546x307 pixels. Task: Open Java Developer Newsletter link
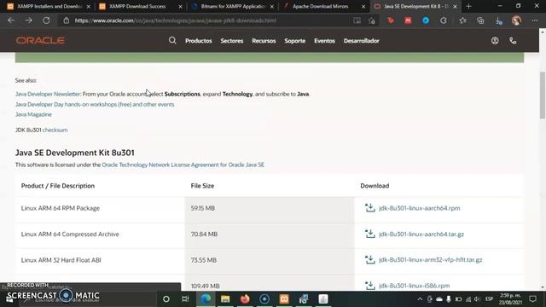point(48,94)
